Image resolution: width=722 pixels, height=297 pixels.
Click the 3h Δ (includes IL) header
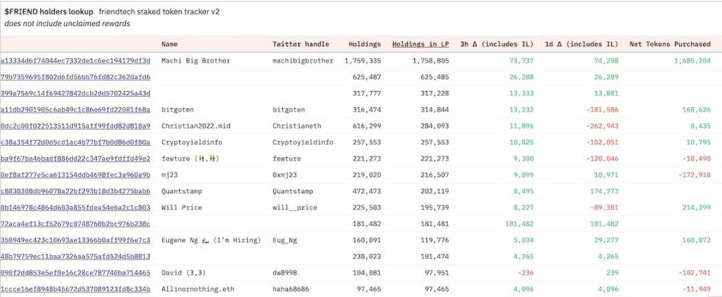click(496, 44)
